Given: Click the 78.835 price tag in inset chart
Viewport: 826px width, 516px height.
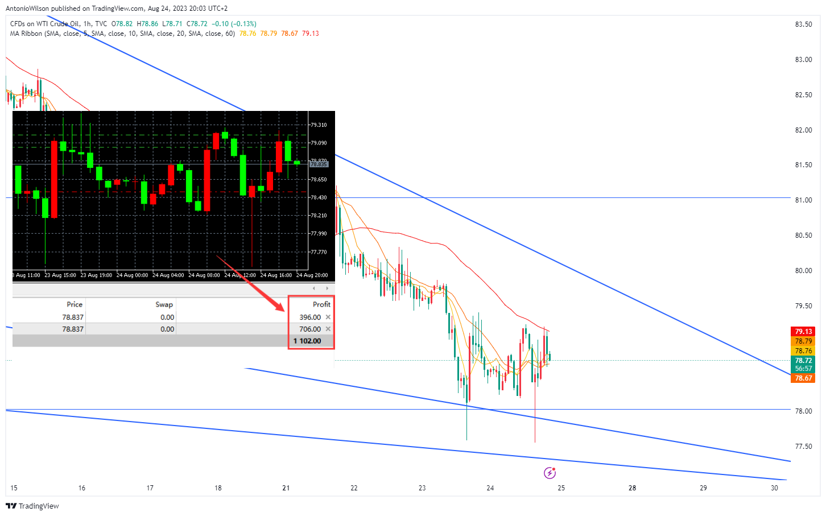Looking at the screenshot, I should tap(319, 164).
